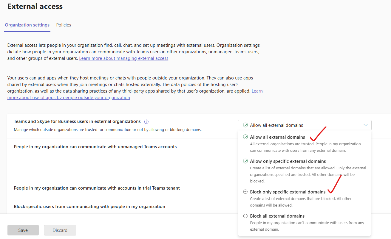Click the trial Teams tenant setting label

tap(97, 188)
